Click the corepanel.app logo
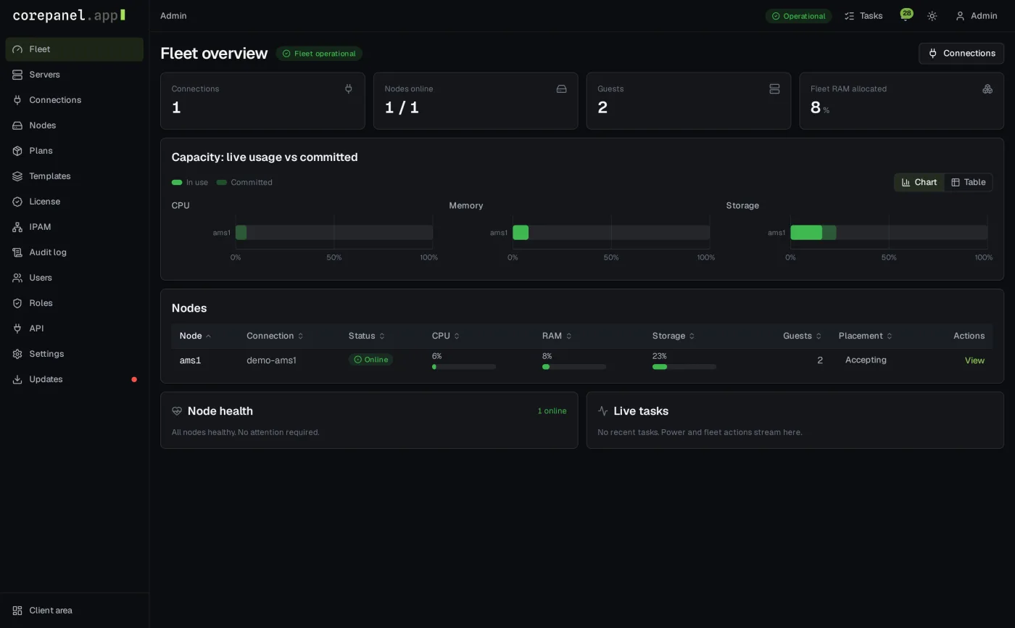Image resolution: width=1015 pixels, height=628 pixels. click(x=69, y=15)
